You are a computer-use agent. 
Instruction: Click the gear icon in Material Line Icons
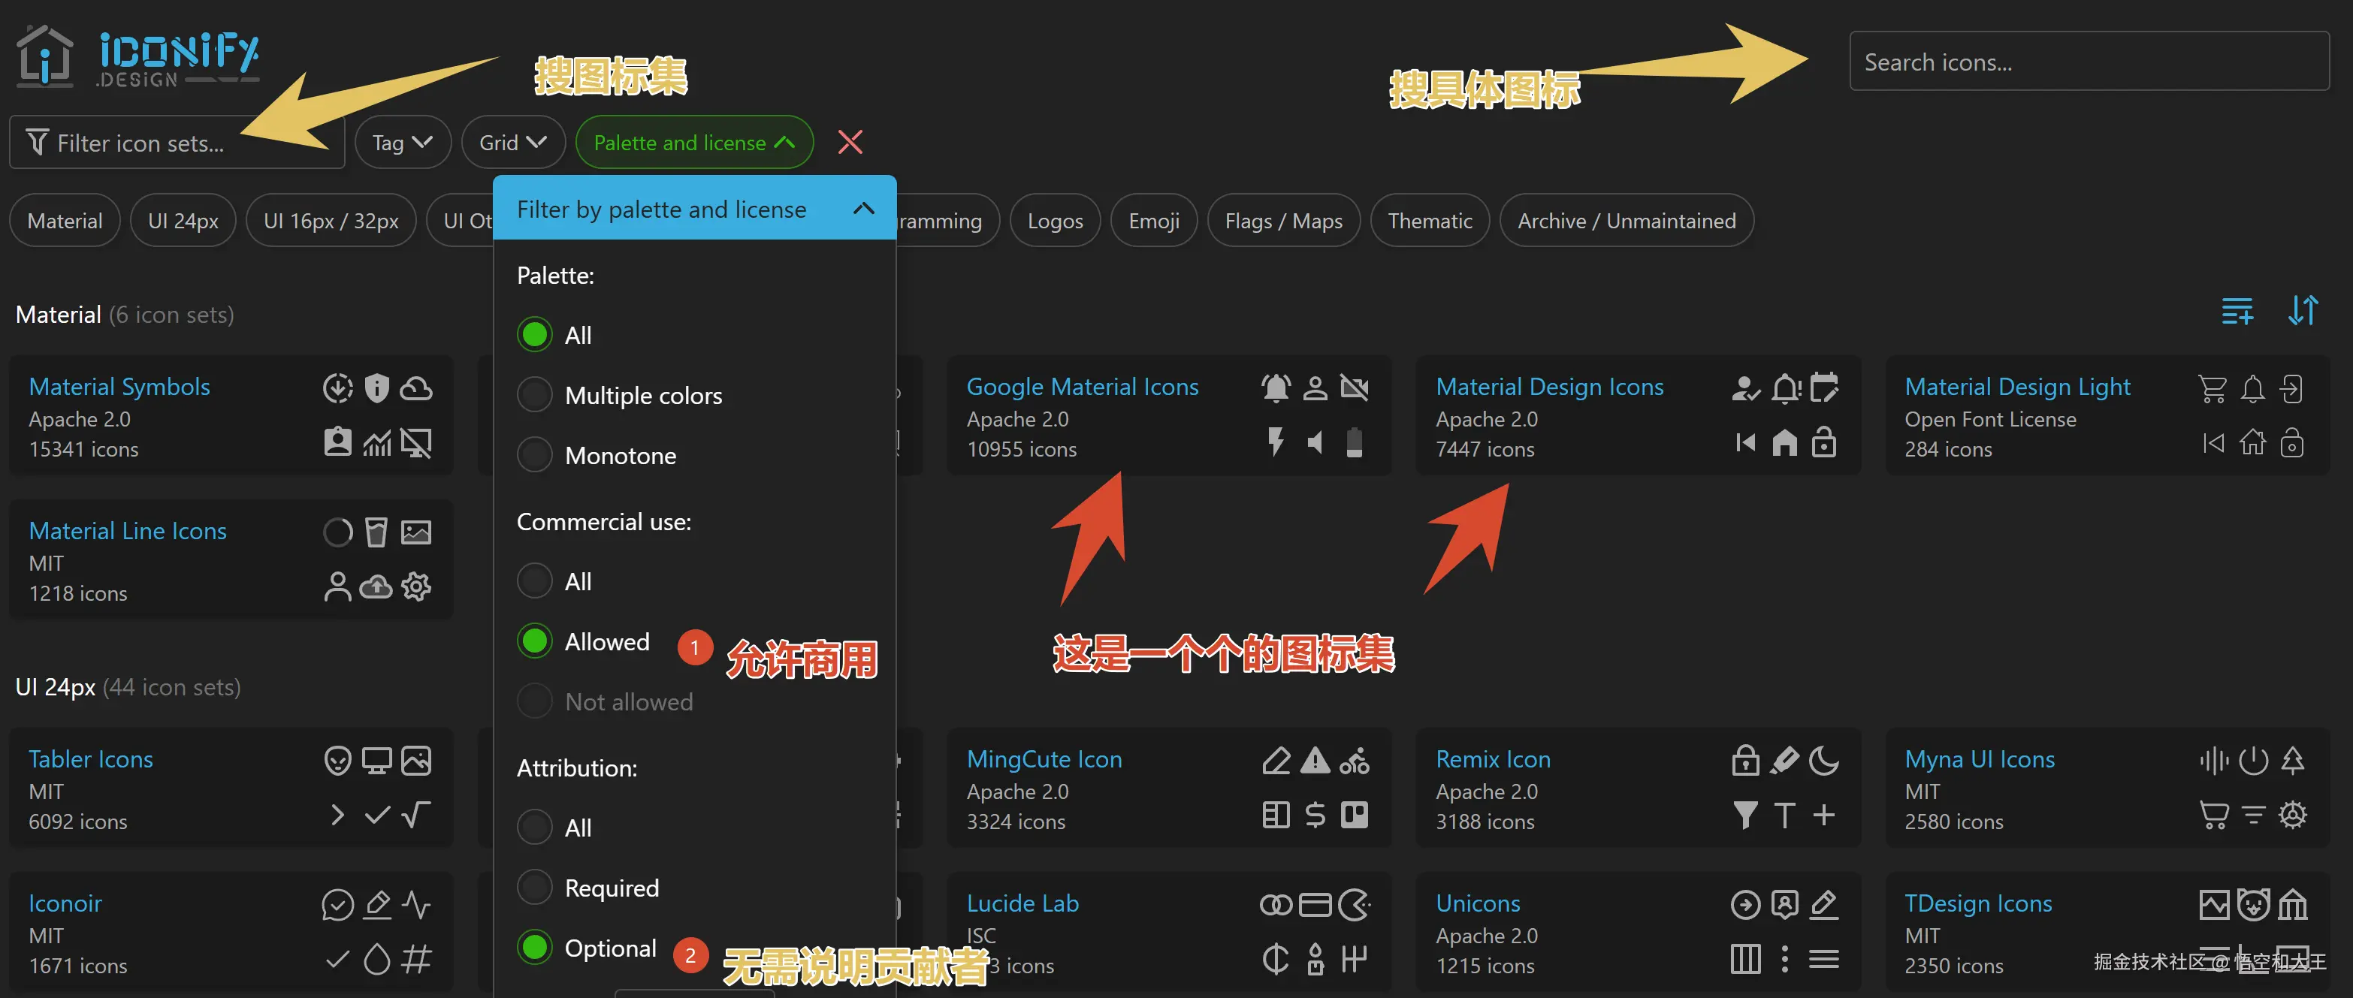[416, 586]
